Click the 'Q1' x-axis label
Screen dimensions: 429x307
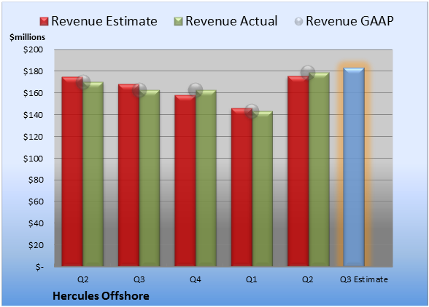252,279
